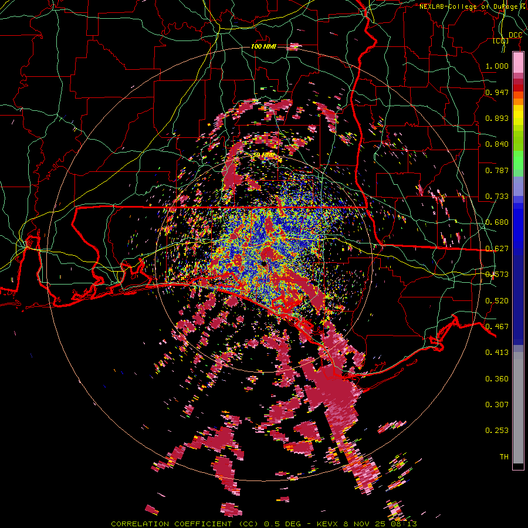Screen dimensions: 528x528
Task: Click the NEXLAB-College of DuPage credit text
Action: 473,6
